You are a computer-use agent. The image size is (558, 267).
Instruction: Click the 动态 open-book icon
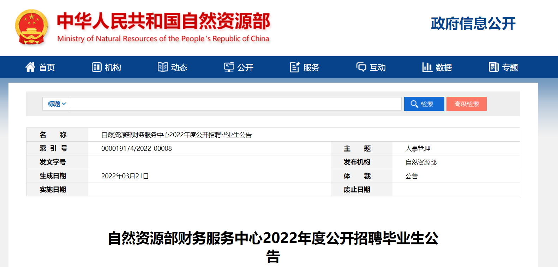[163, 67]
